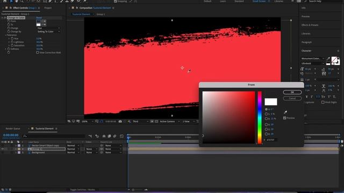Click the Search Help magnifier icon
The width and height of the screenshot is (344, 193).
point(306,1)
